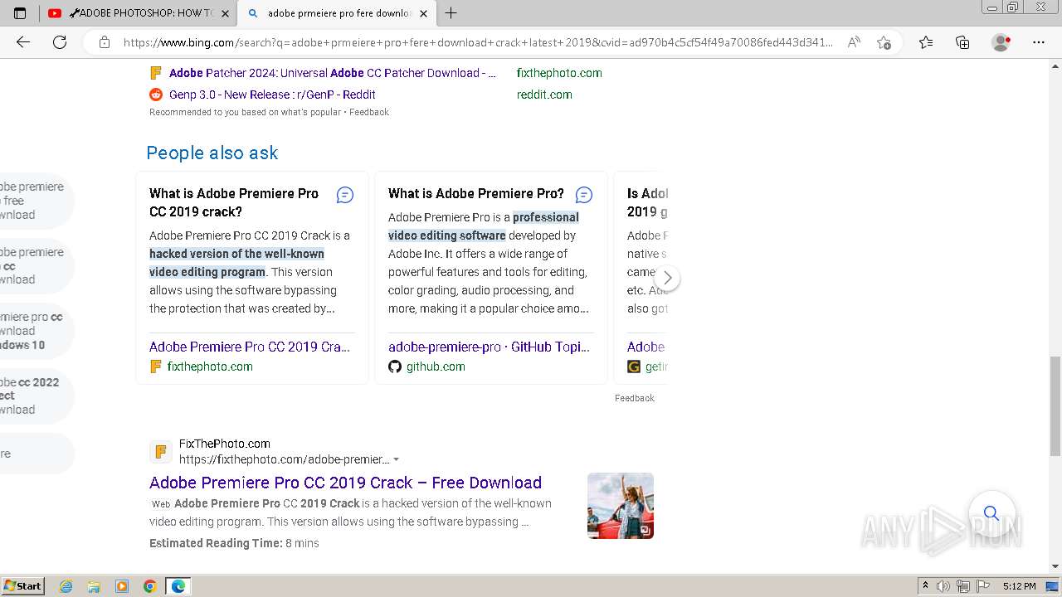Image resolution: width=1062 pixels, height=597 pixels.
Task: Expand 'What is Adobe Premiere Pro?' question
Action: (476, 193)
